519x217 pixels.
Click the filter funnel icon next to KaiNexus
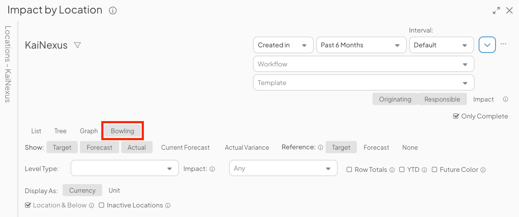(x=77, y=45)
